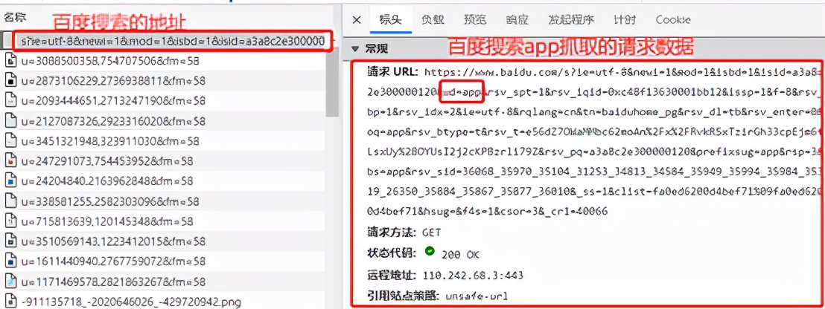Click file icon of u=715813639 row
The width and height of the screenshot is (825, 309).
pyautogui.click(x=10, y=221)
